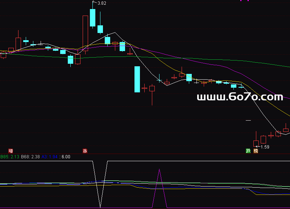Viewport: 290px width, 209px height.
Task: Click the 1.59 low price label
Action: 265,147
